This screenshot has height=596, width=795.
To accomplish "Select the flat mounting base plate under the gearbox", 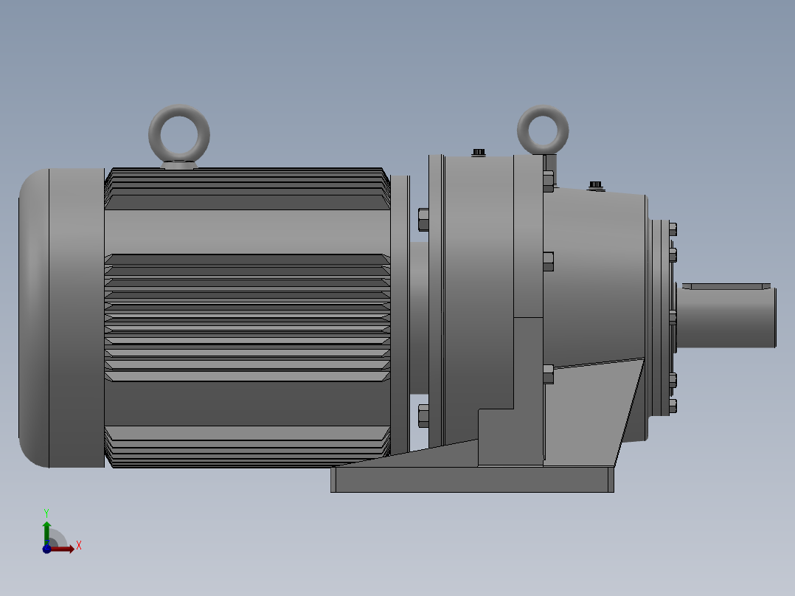I will pos(472,479).
